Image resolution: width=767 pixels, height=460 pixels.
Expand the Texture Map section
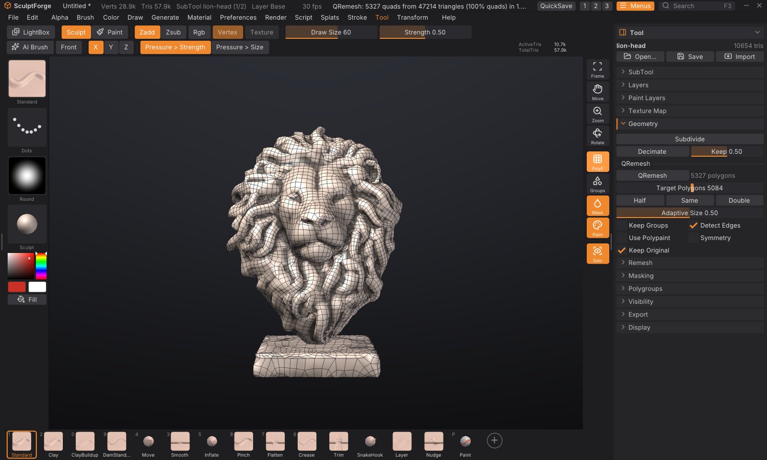click(x=690, y=111)
